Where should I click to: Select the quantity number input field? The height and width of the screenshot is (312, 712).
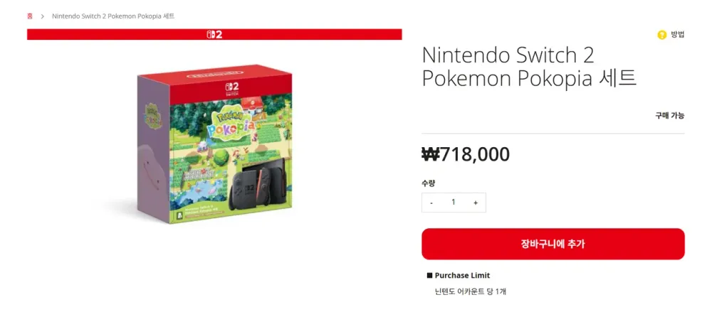[453, 203]
